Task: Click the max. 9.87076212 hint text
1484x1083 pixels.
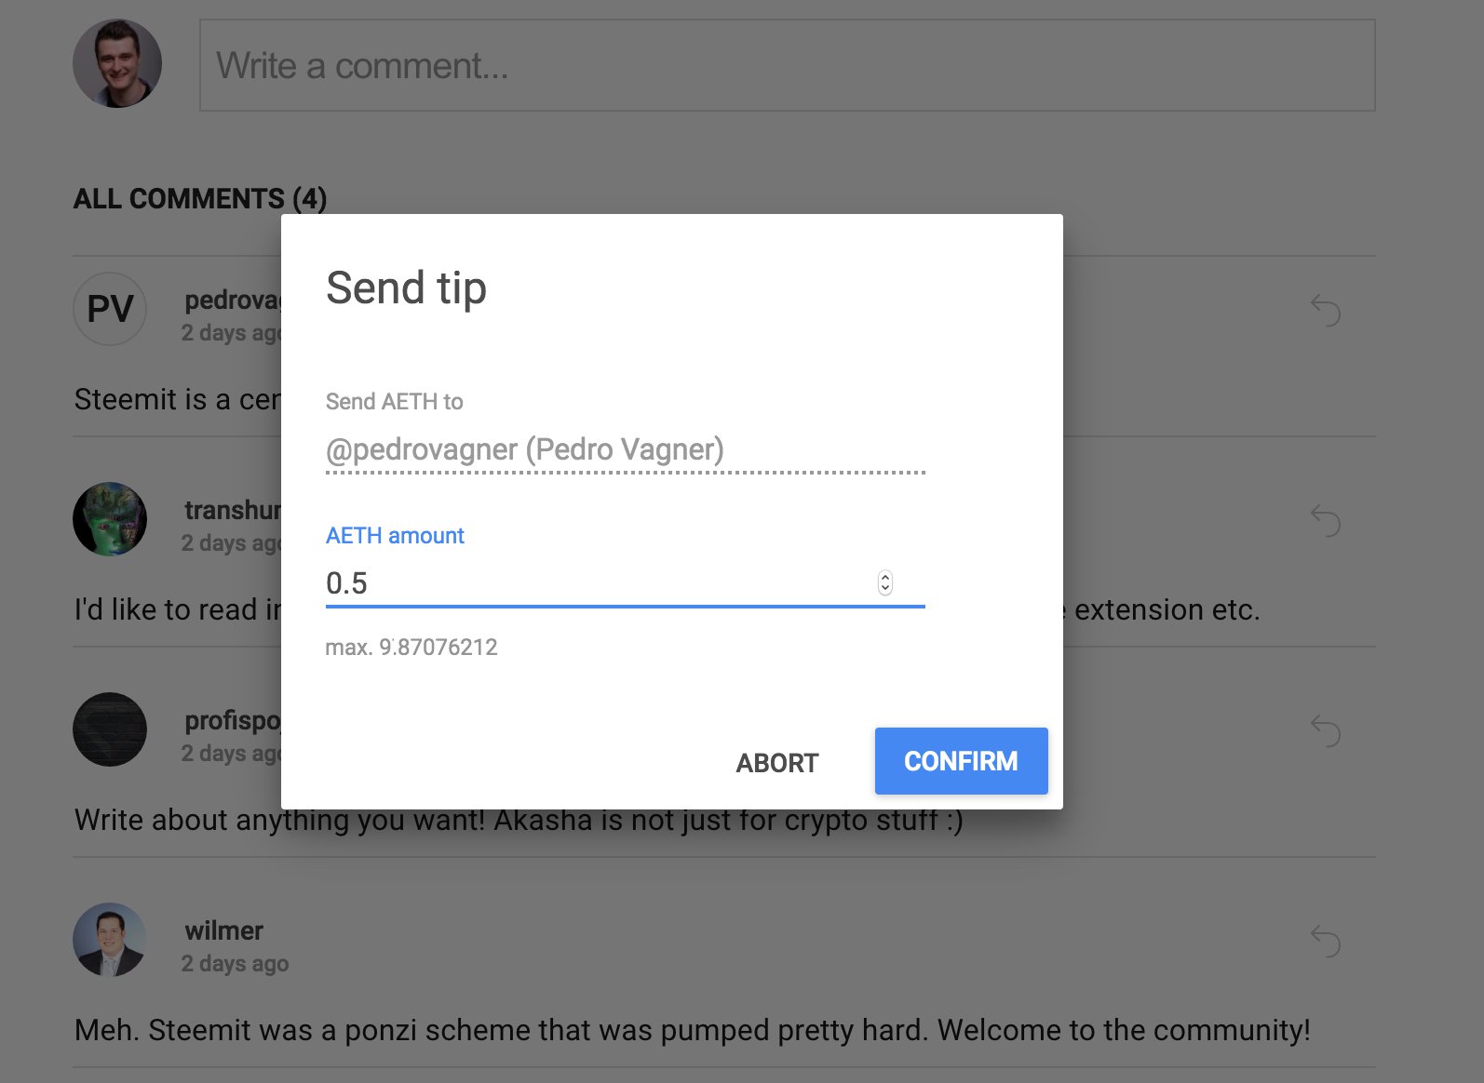Action: tap(411, 647)
